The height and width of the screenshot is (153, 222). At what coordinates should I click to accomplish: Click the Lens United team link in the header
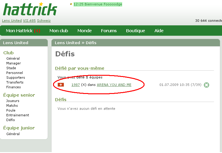(12, 21)
